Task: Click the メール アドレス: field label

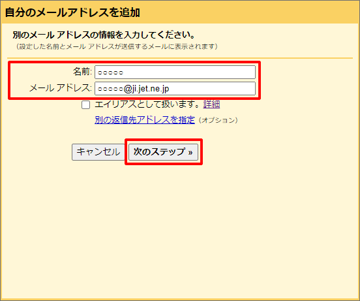Action: coord(61,88)
